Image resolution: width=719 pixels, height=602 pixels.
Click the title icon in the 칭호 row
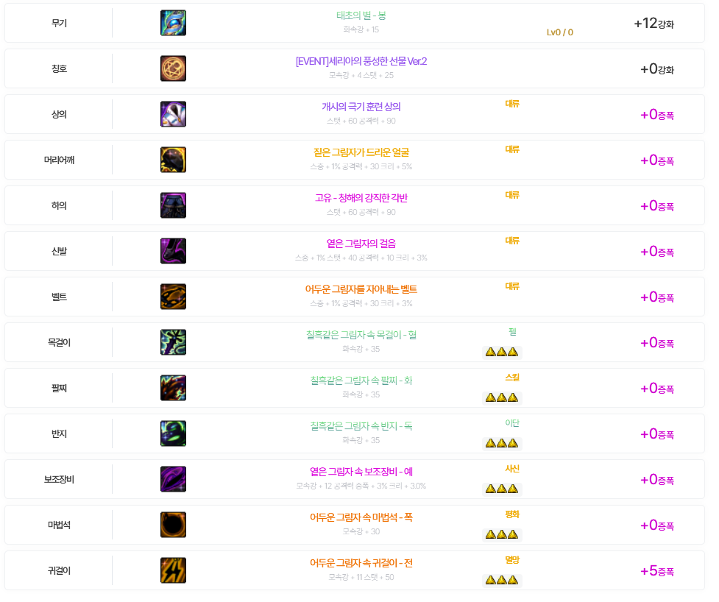173,68
